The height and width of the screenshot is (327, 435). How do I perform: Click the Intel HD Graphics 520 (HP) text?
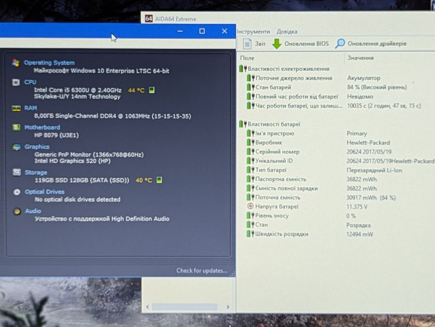coord(72,161)
